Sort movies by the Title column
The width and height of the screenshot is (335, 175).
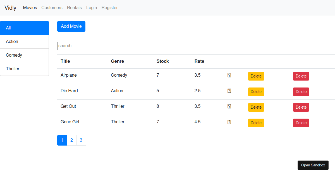click(65, 61)
